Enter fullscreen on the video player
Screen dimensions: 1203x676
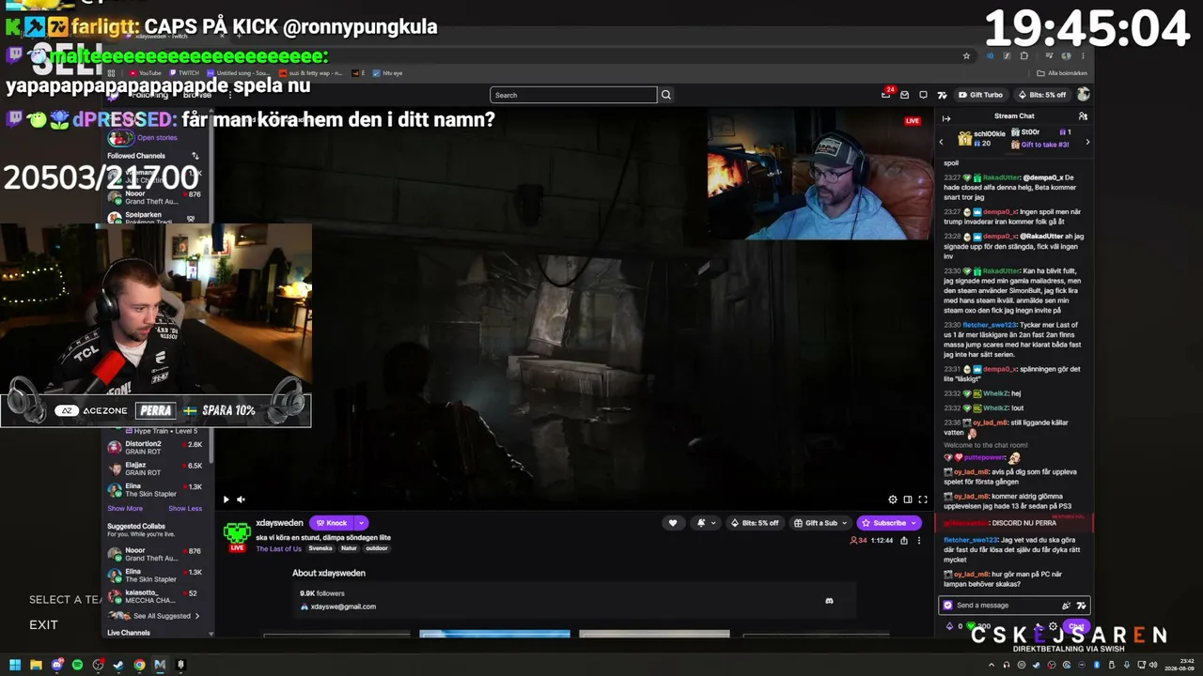(923, 499)
